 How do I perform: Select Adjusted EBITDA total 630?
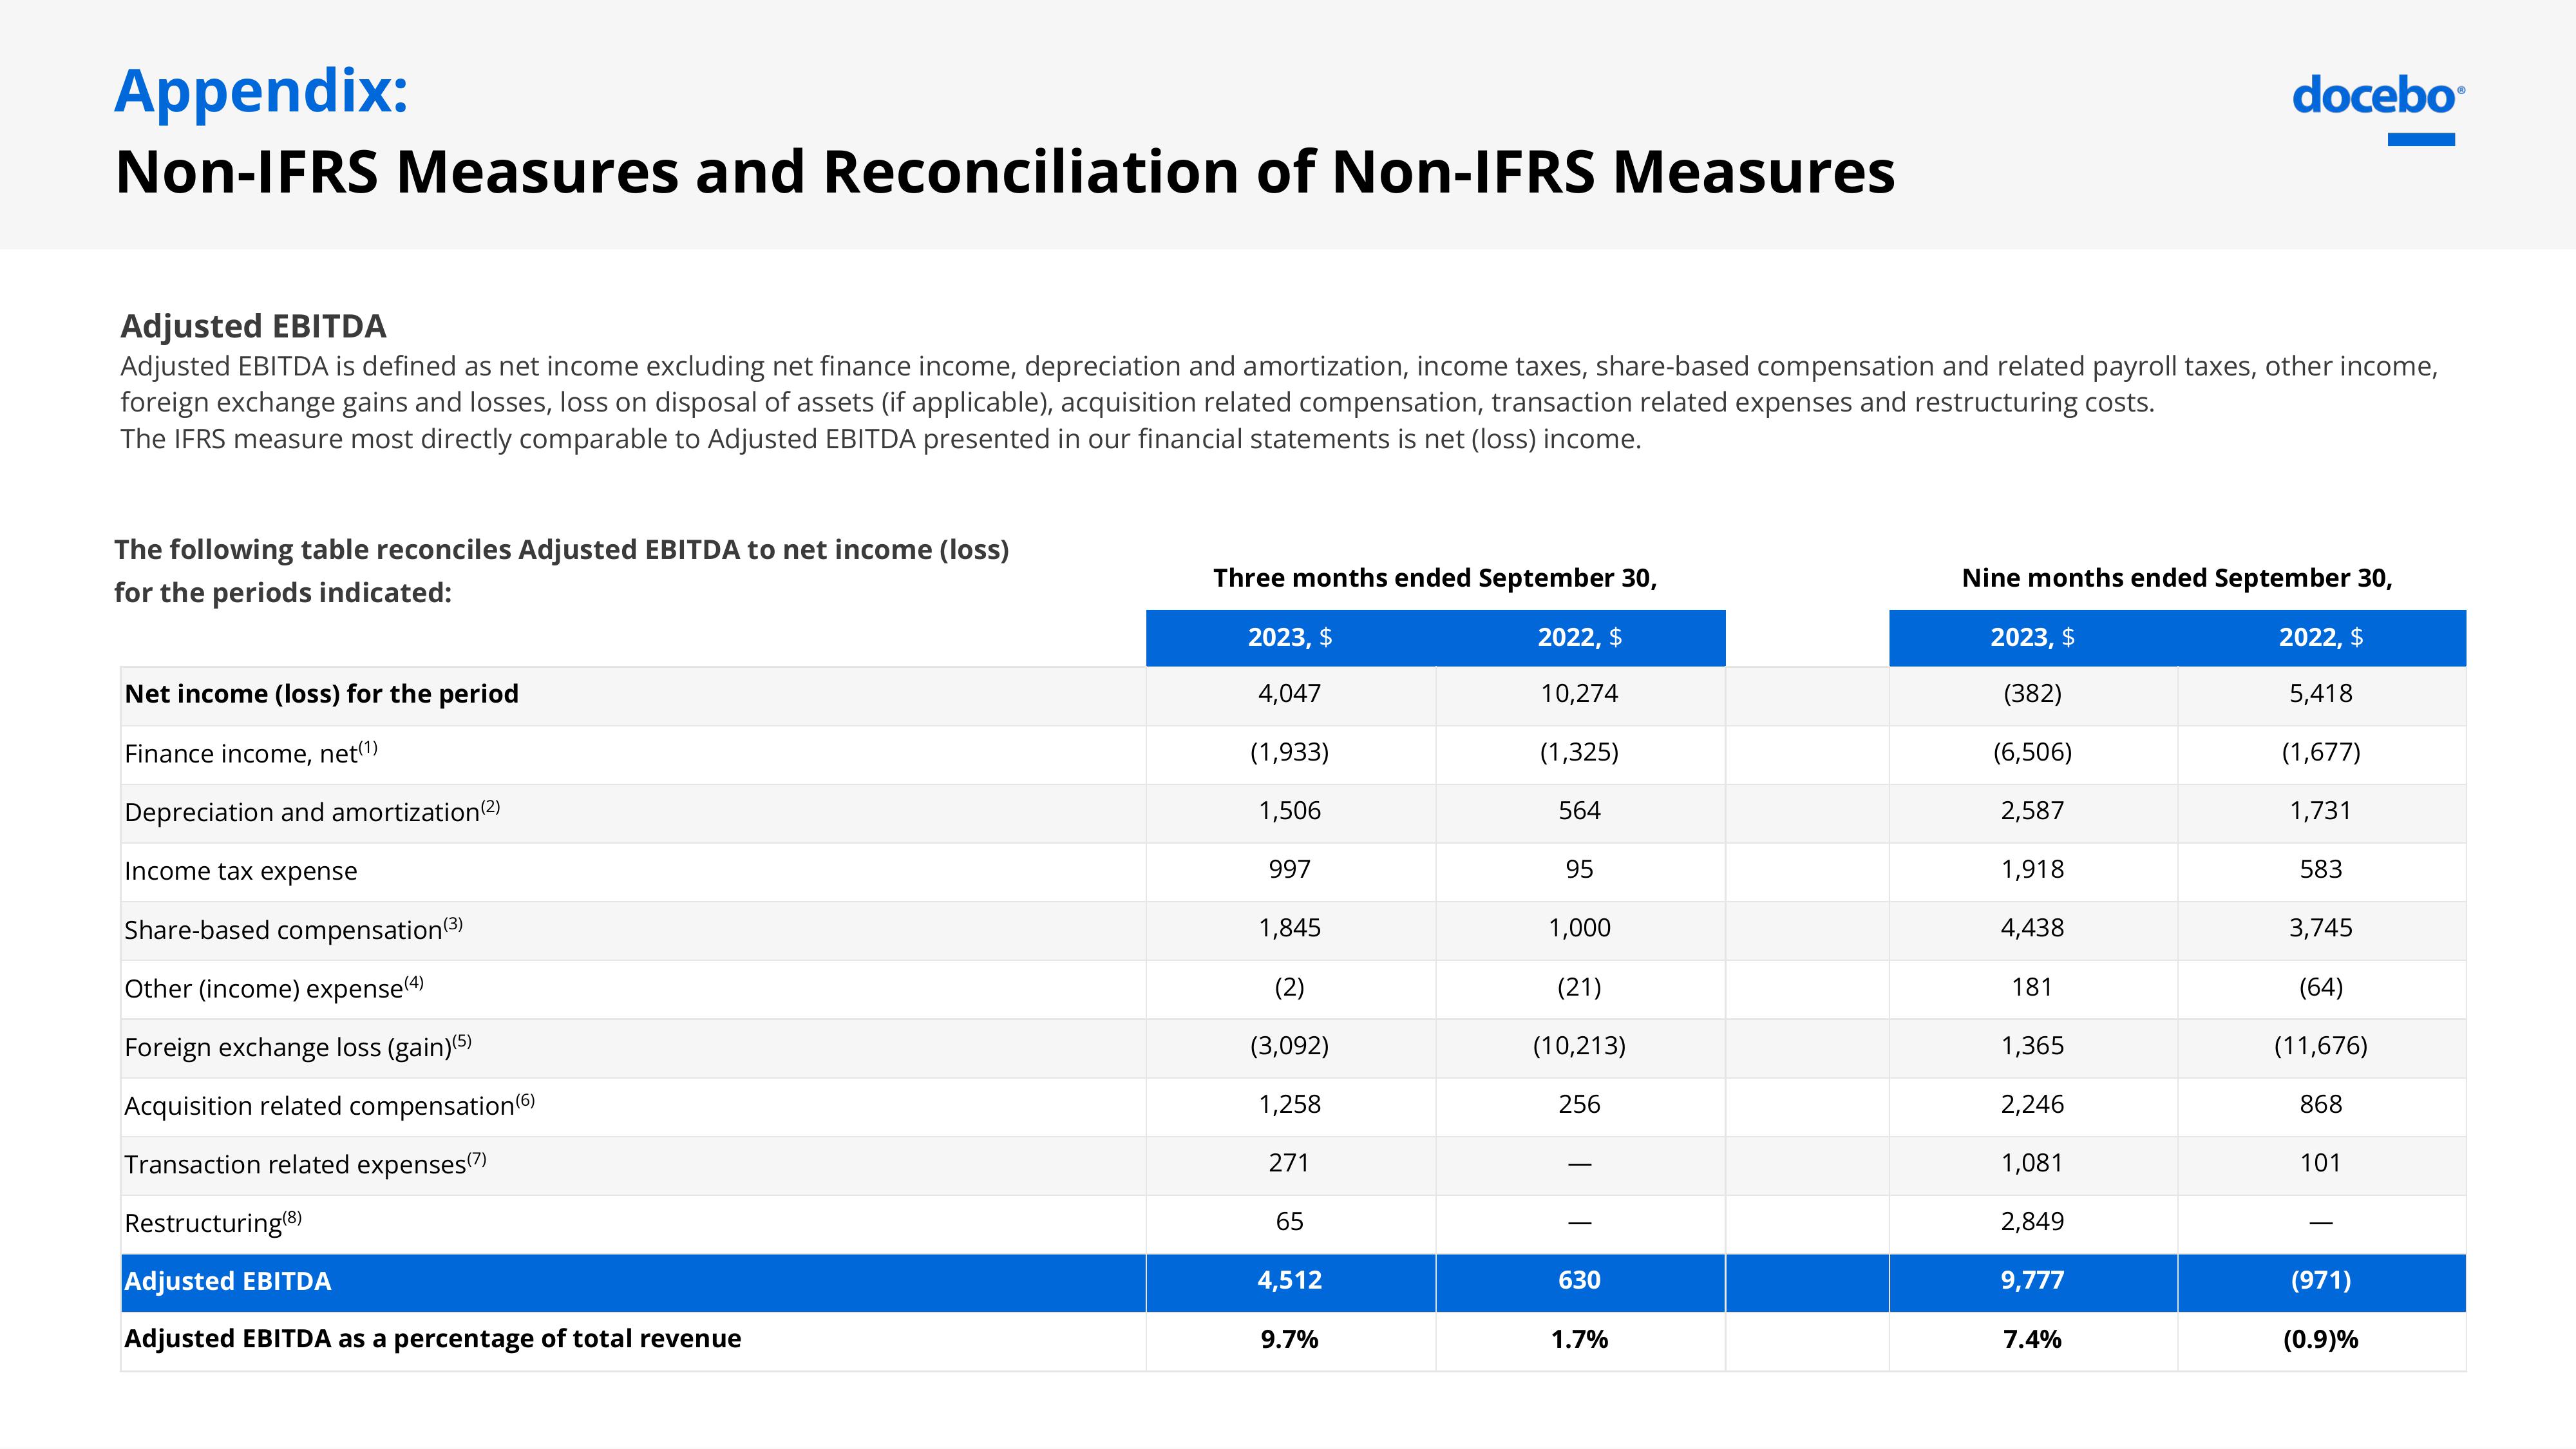click(x=1579, y=1280)
